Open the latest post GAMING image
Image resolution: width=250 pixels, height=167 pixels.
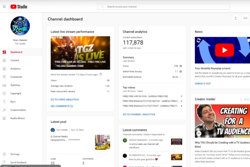[x=102, y=142]
